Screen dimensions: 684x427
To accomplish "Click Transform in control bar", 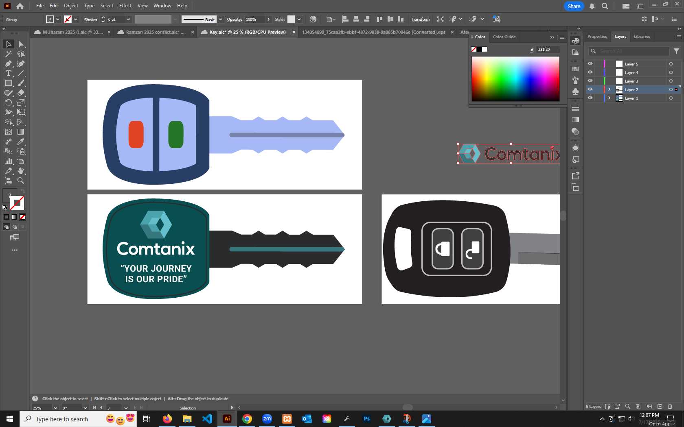I will [x=420, y=19].
